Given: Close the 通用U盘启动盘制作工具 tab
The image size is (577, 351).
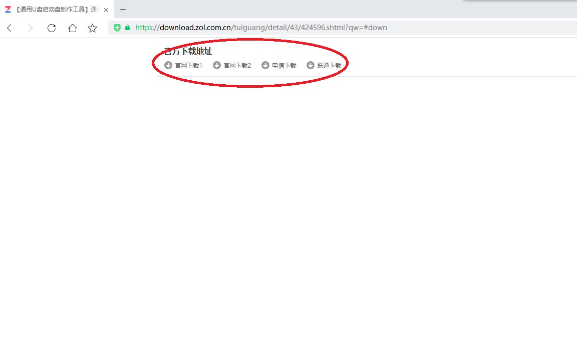Looking at the screenshot, I should (x=106, y=10).
